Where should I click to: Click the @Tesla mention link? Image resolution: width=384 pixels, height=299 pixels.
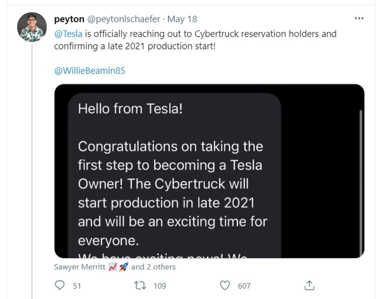[68, 34]
